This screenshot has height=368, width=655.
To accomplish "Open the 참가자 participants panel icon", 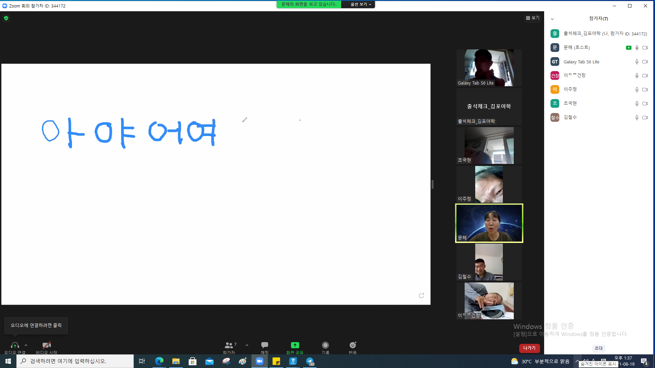I will pyautogui.click(x=229, y=345).
